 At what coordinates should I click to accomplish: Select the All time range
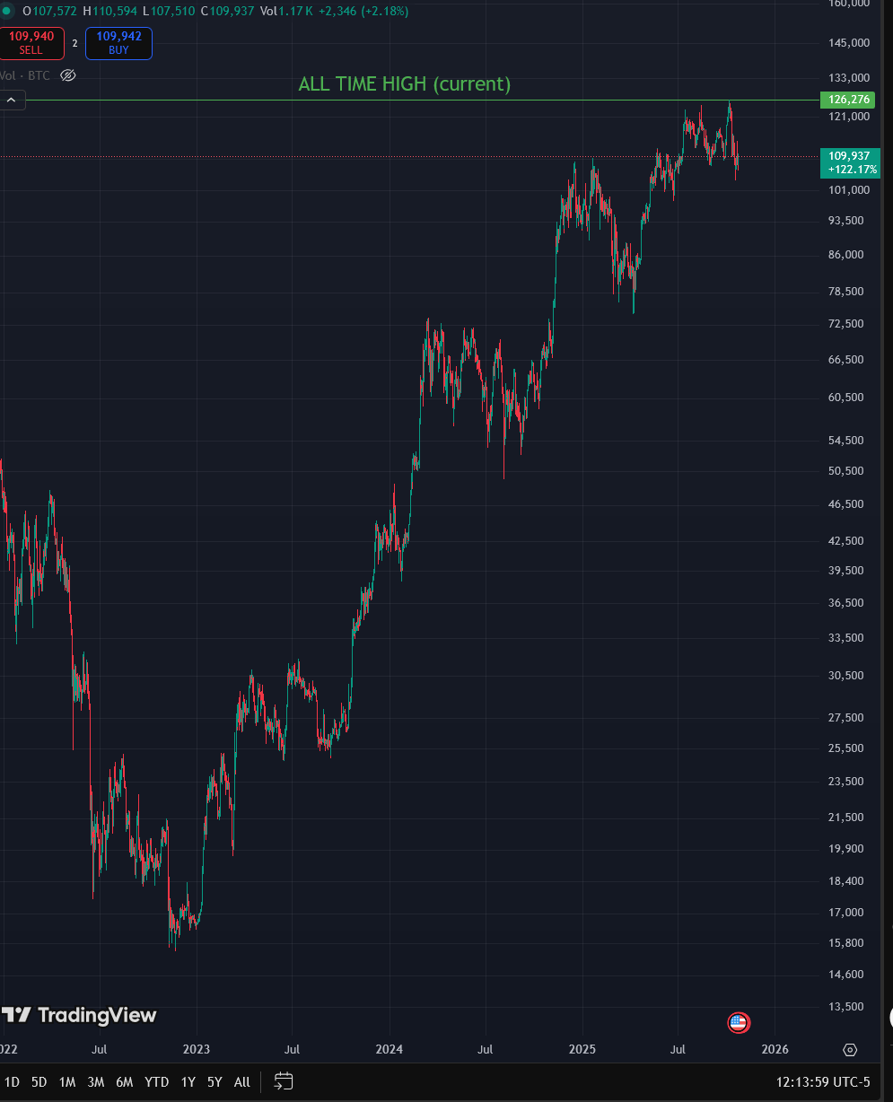pos(242,1082)
